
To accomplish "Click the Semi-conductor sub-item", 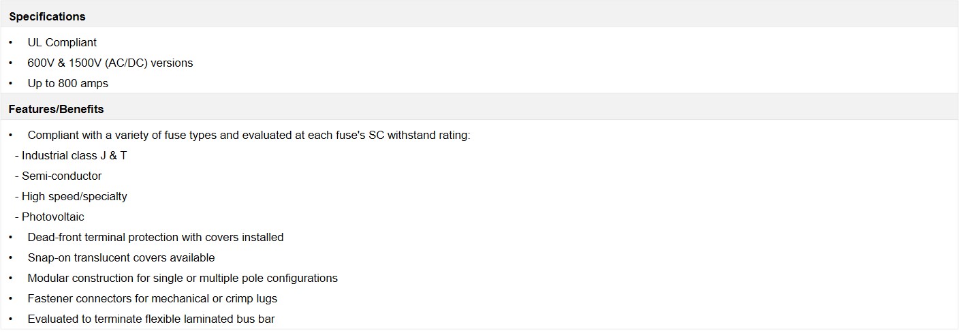I will [59, 176].
